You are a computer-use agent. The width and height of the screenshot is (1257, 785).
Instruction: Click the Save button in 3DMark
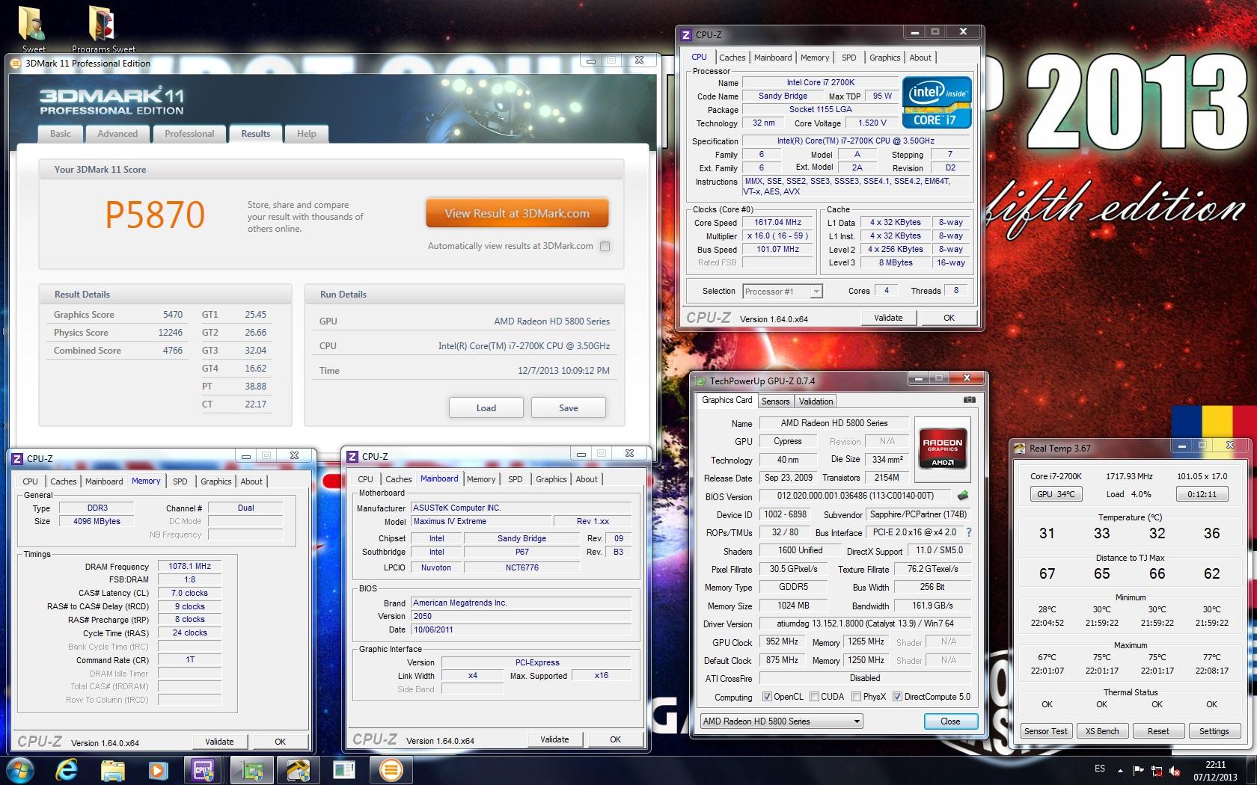pyautogui.click(x=568, y=407)
